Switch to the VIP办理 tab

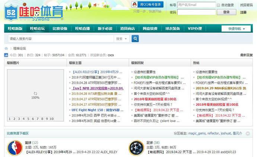(x=194, y=29)
